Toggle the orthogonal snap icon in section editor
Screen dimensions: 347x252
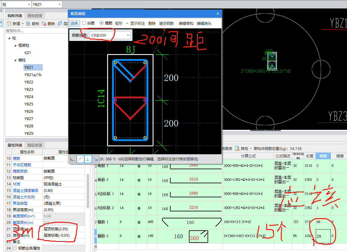pos(72,159)
